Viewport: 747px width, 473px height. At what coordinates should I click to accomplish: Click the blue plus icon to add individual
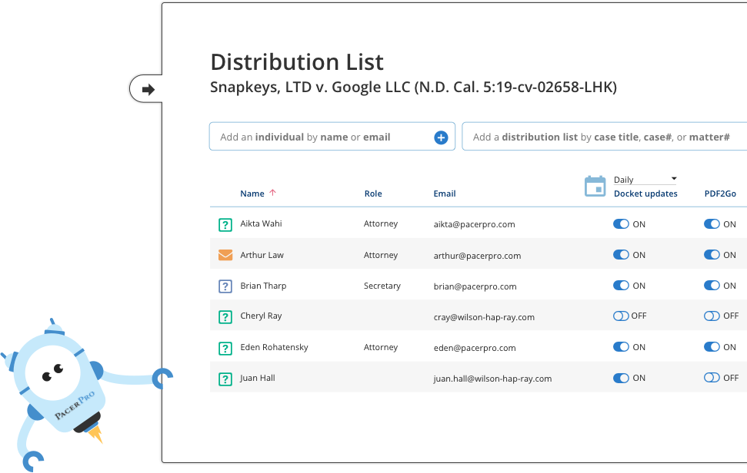(441, 137)
